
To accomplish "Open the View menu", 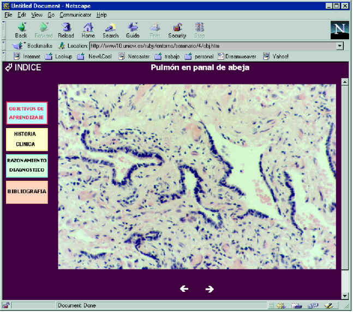I will 37,15.
